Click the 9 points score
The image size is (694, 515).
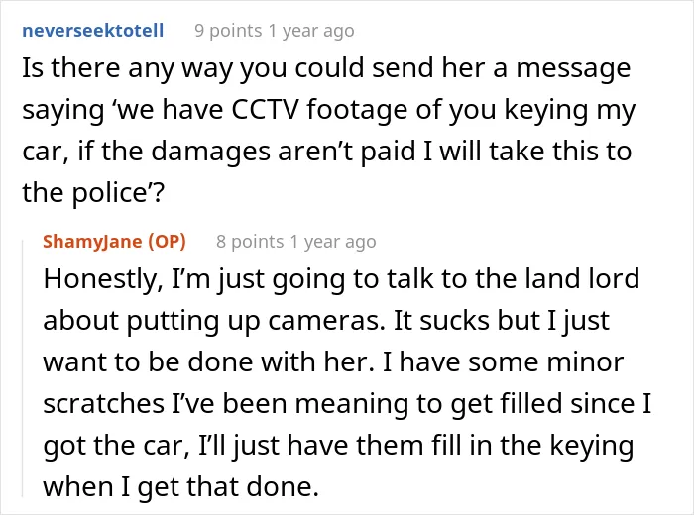click(x=228, y=31)
